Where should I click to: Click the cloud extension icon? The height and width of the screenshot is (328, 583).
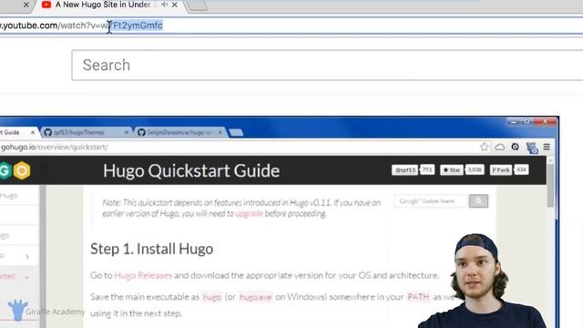[500, 148]
